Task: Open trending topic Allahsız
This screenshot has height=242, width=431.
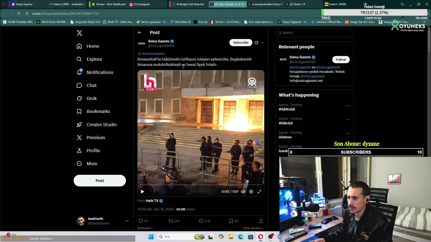Action: [285, 137]
